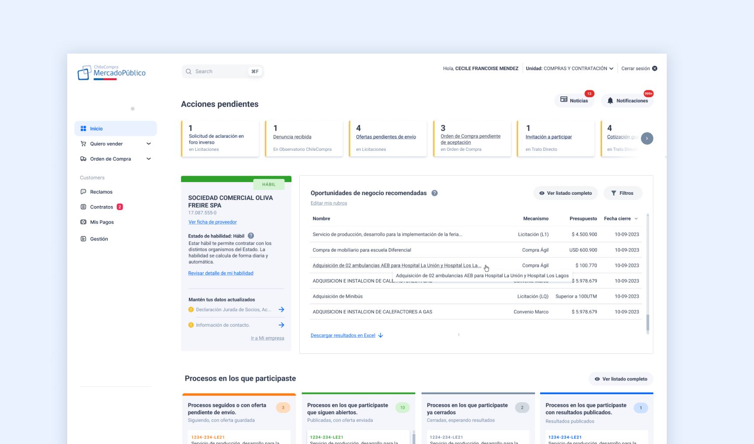Open the Gestión sidebar icon
The height and width of the screenshot is (444, 754).
point(83,239)
